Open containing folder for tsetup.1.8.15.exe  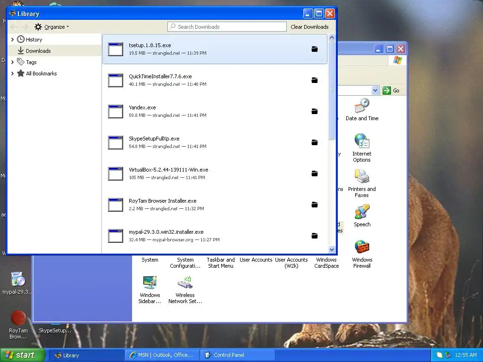click(x=315, y=49)
